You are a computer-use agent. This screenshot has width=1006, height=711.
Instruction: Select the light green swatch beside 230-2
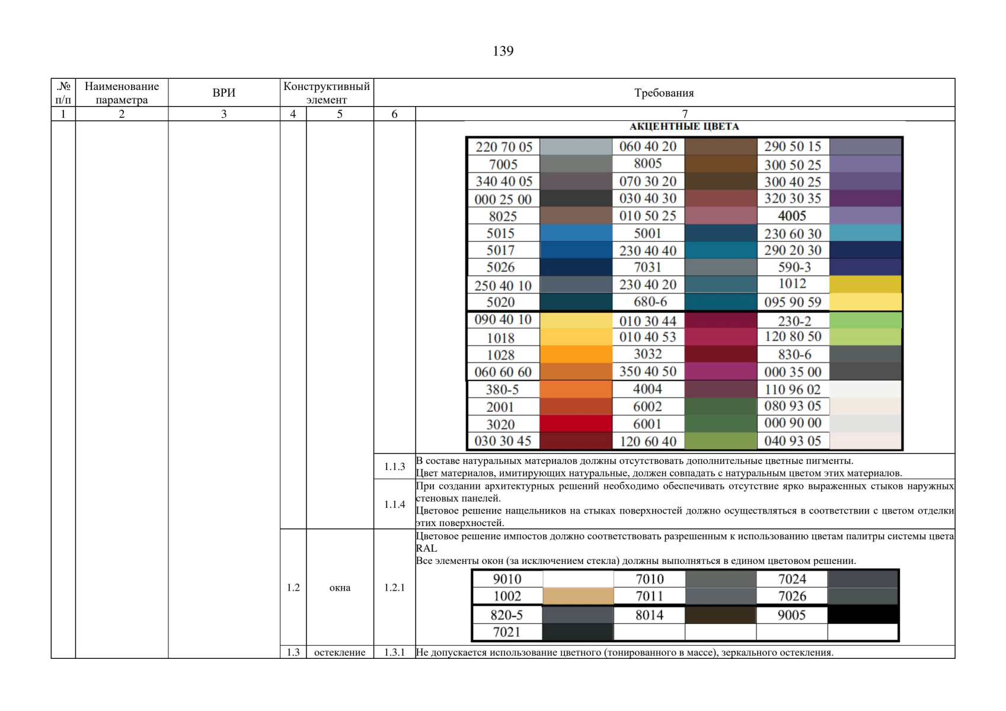[865, 321]
